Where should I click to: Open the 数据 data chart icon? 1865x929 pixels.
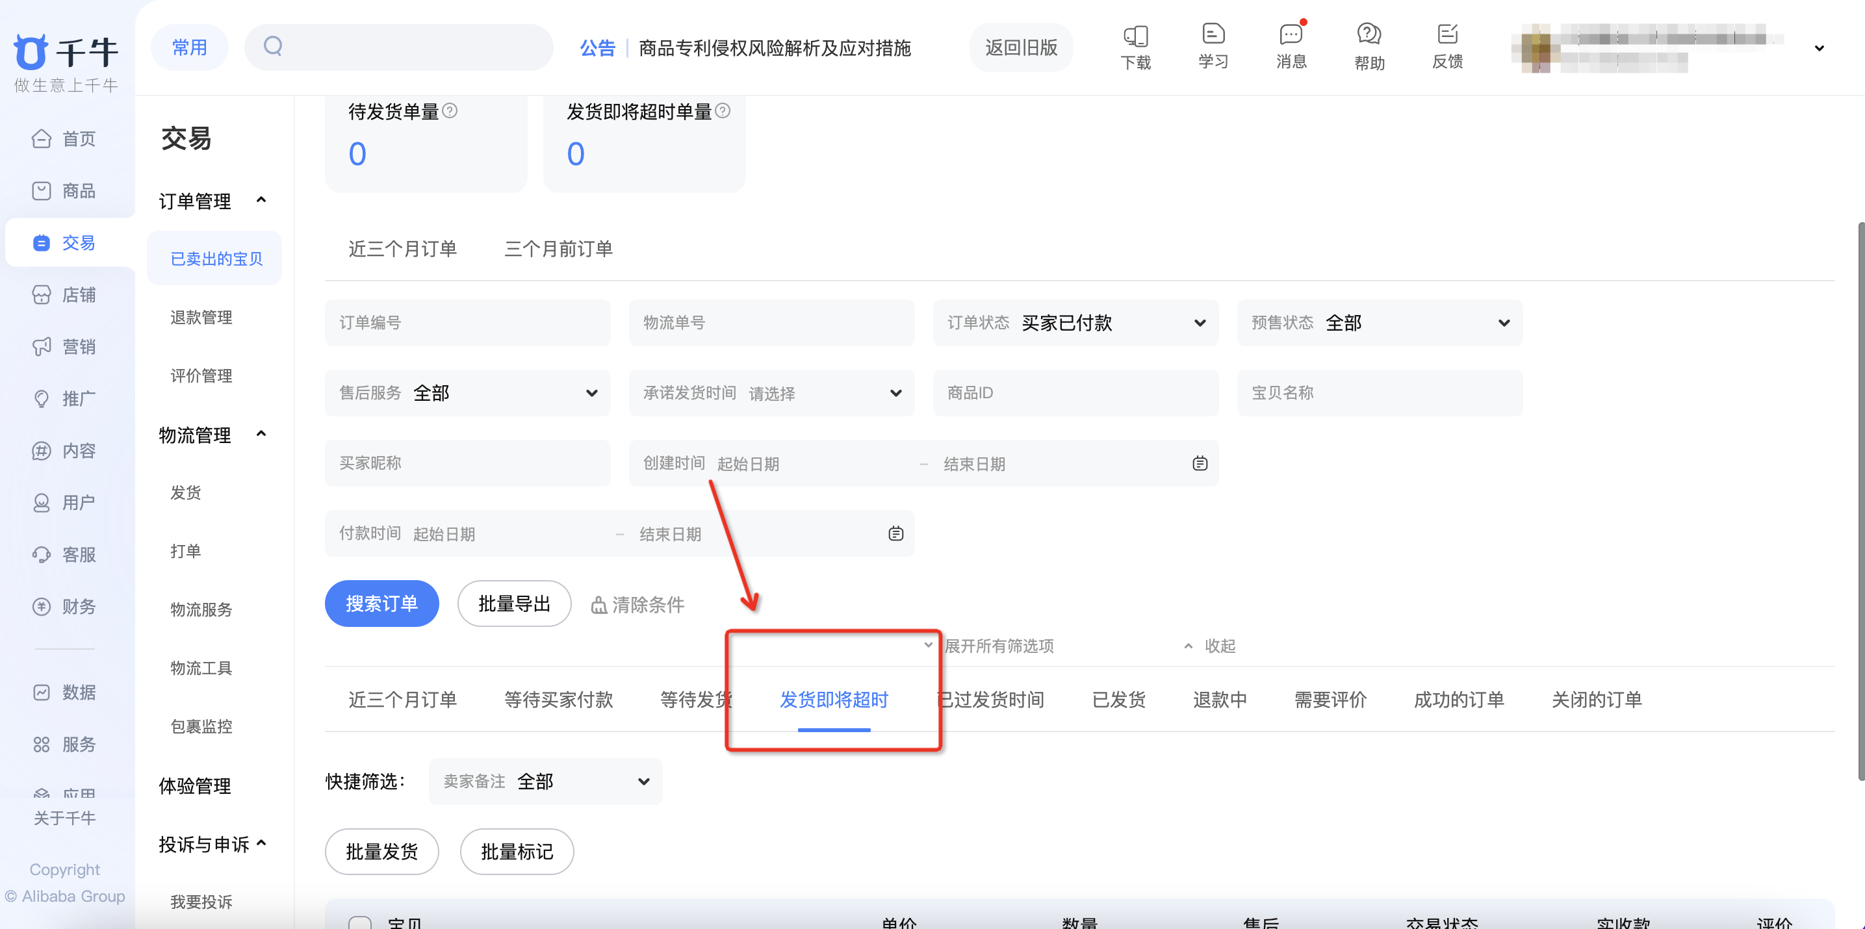(x=42, y=693)
